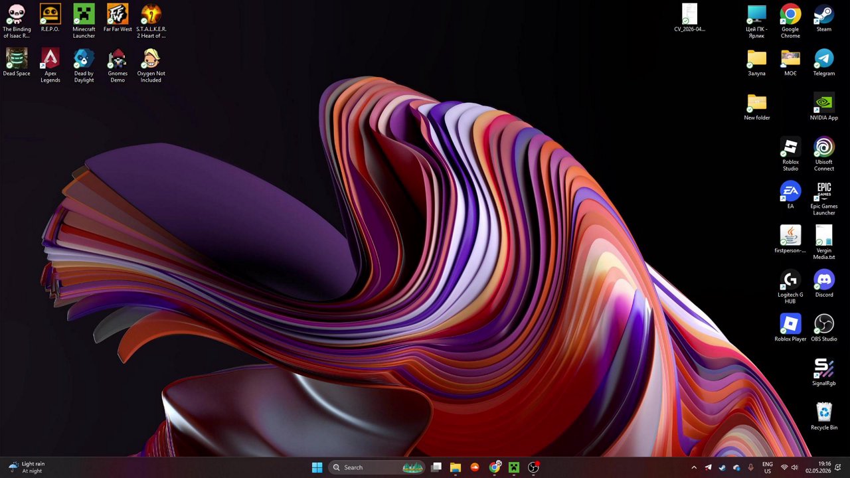This screenshot has height=478, width=850.
Task: Select the Roblox Studio shortcut
Action: [790, 154]
